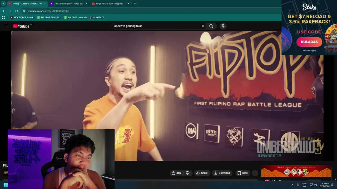Open the YouTube guide hamburger menu
This screenshot has height=189, width=337.
(x=6, y=26)
